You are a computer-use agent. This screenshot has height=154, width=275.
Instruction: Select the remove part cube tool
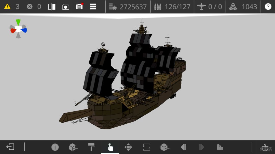pos(165,147)
